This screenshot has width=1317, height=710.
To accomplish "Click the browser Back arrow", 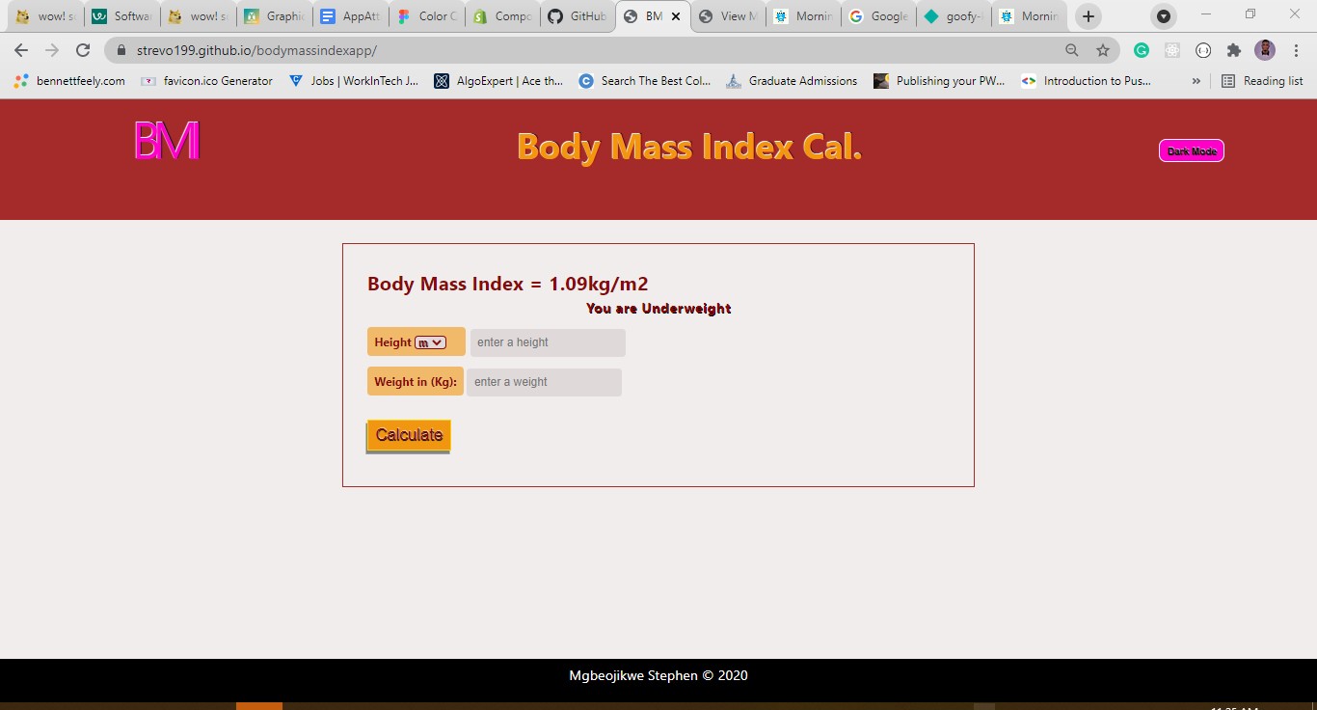I will pos(21,50).
